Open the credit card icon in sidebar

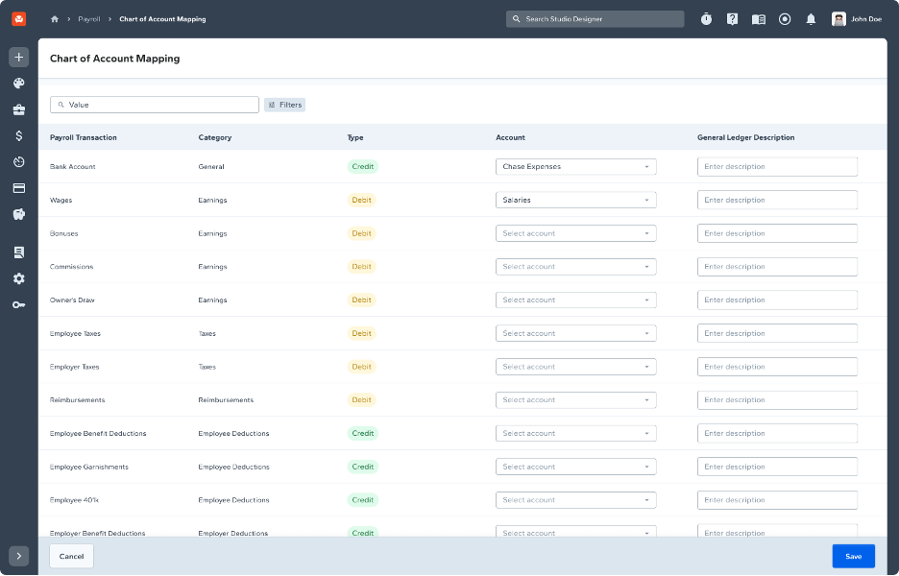click(x=19, y=188)
